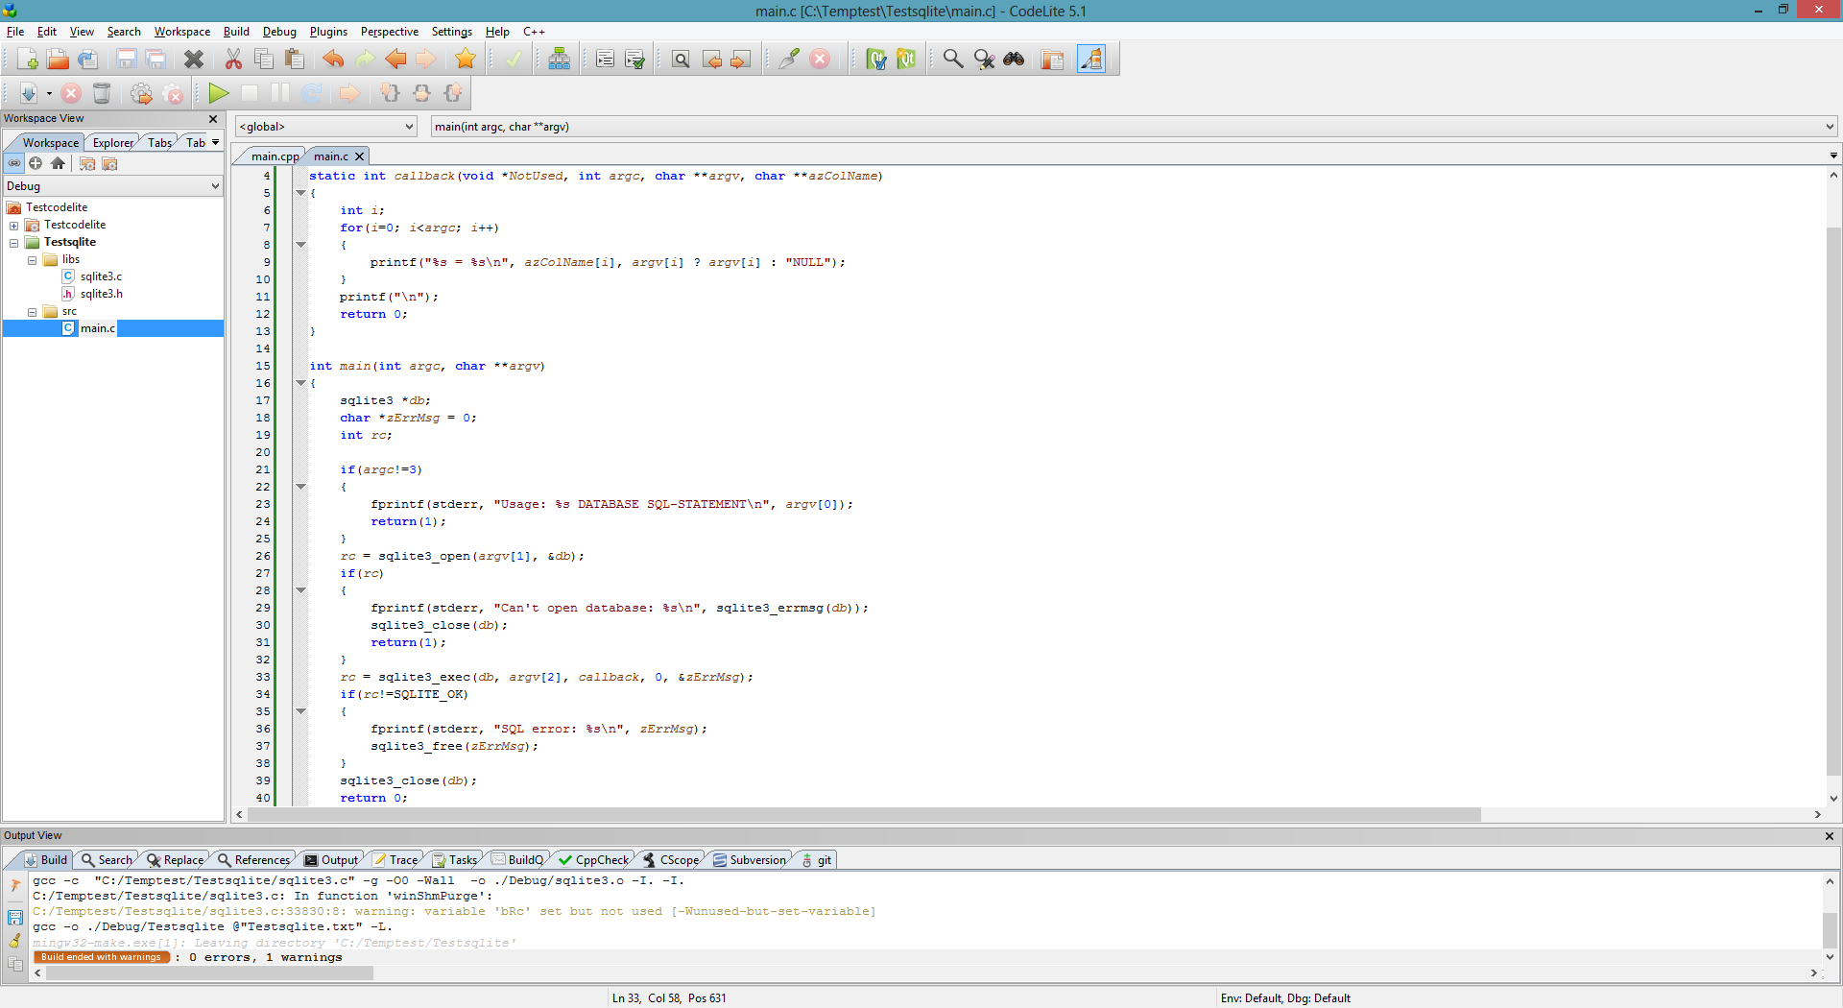Viewport: 1843px width, 1008px height.
Task: Open sqlite3.h in the project tree
Action: pos(101,294)
